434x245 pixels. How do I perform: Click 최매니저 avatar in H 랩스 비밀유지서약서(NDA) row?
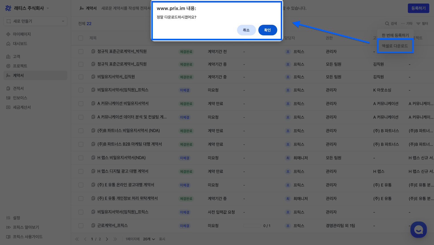pyautogui.click(x=288, y=158)
